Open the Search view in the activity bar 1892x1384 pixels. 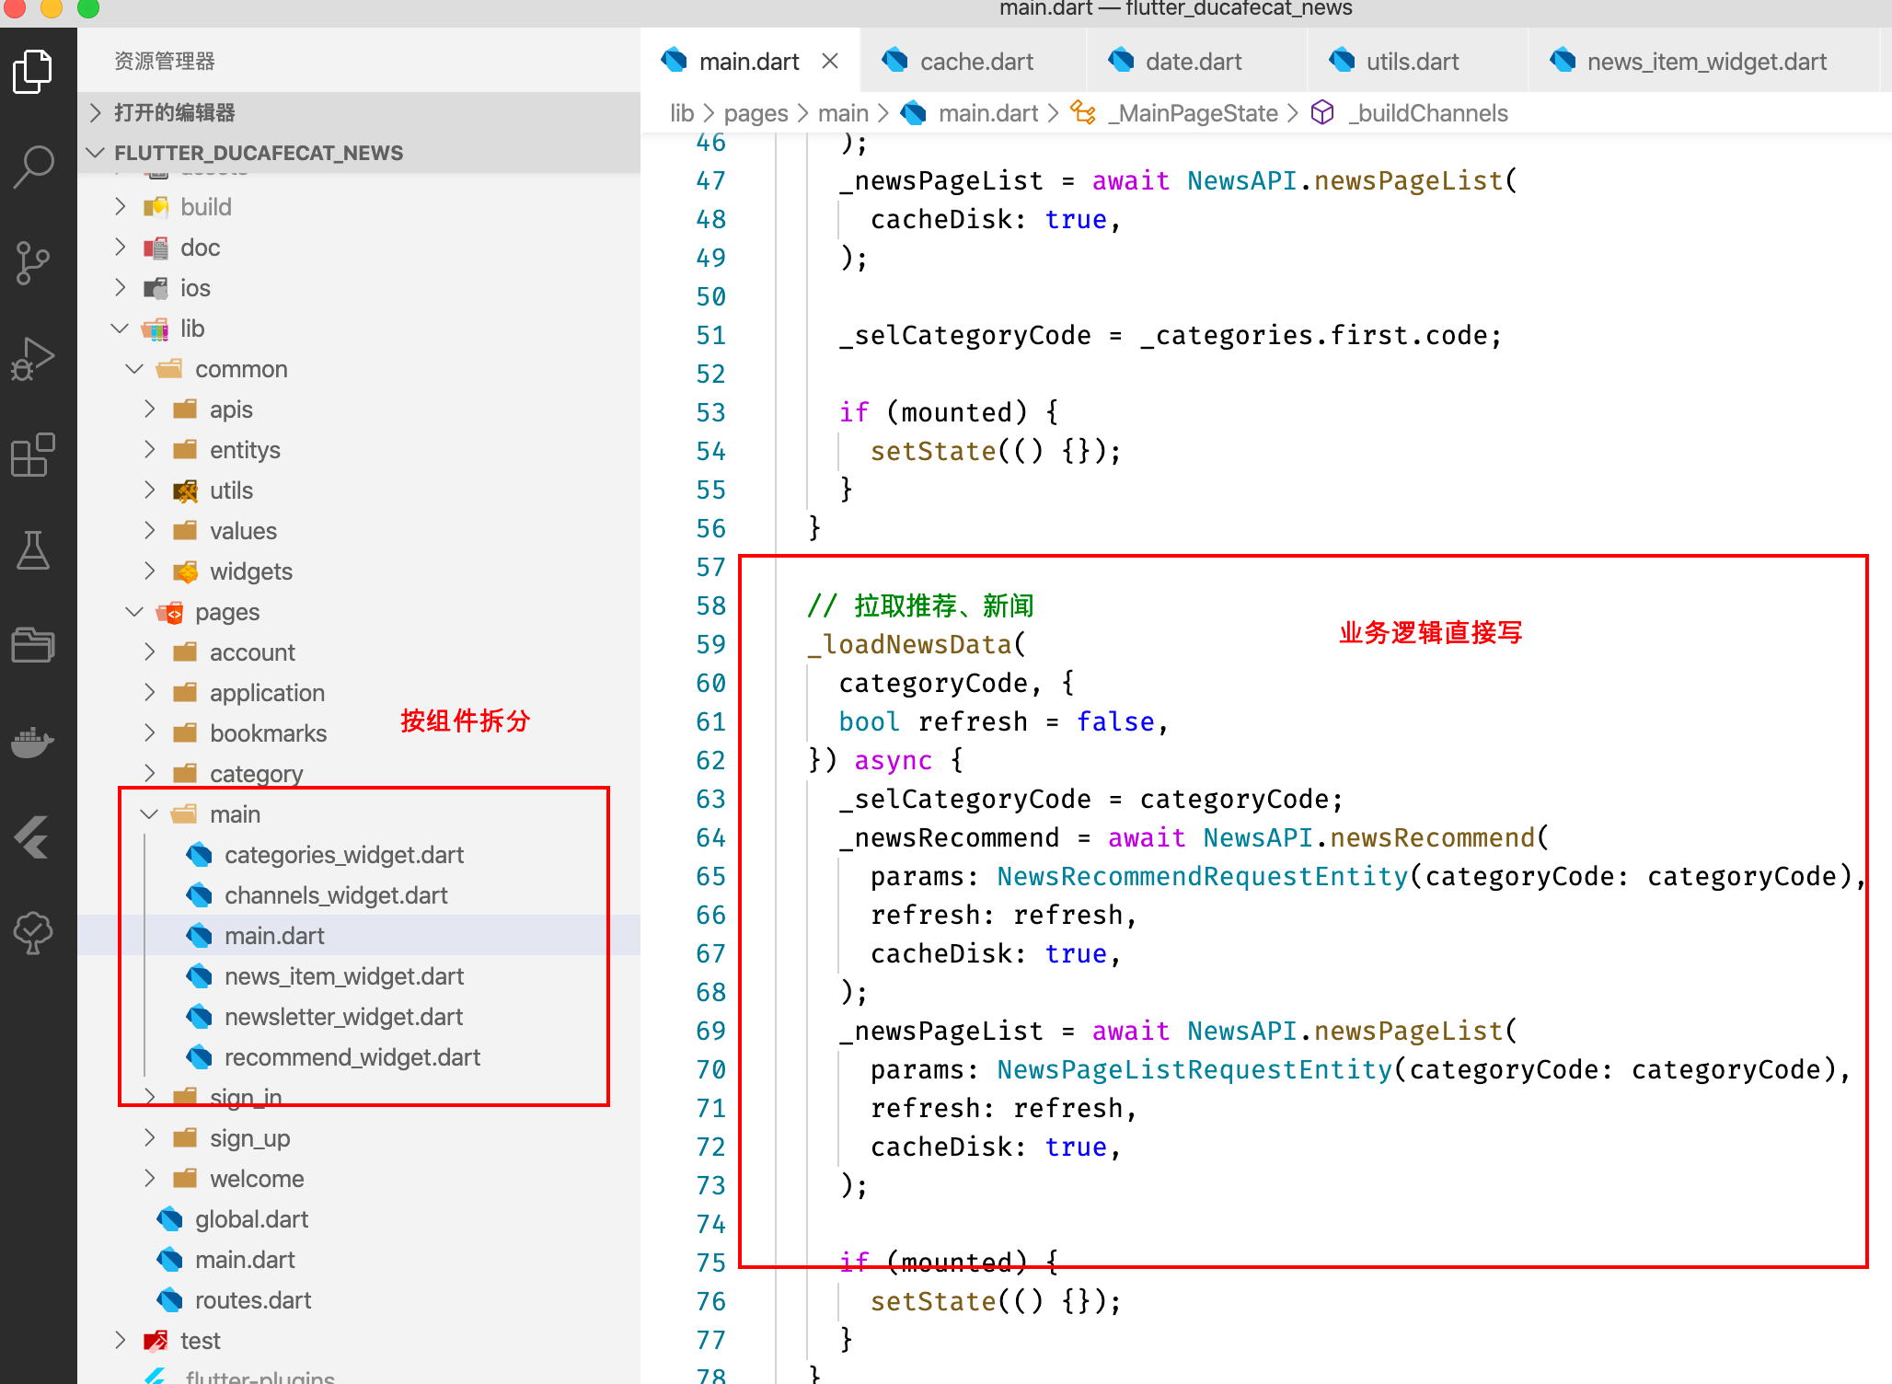coord(33,166)
